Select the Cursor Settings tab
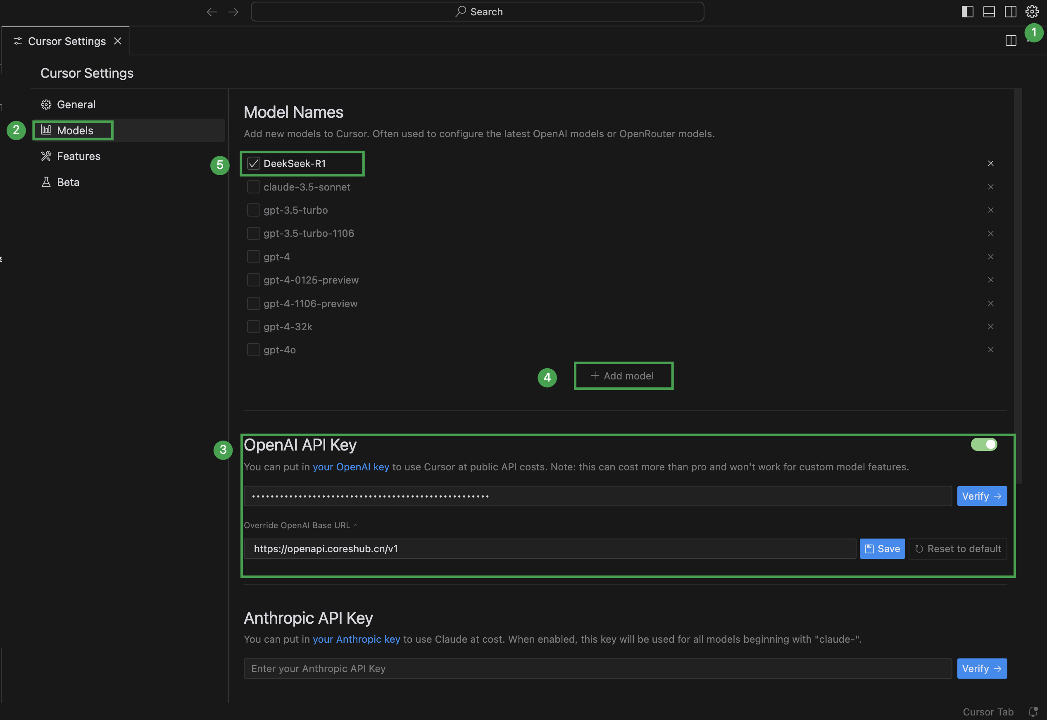Screen dimensions: 1047x720 coord(65,41)
